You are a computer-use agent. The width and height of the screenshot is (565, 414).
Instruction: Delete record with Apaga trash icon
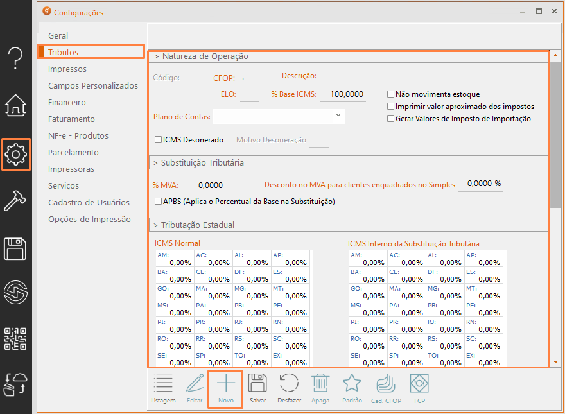[x=320, y=388]
